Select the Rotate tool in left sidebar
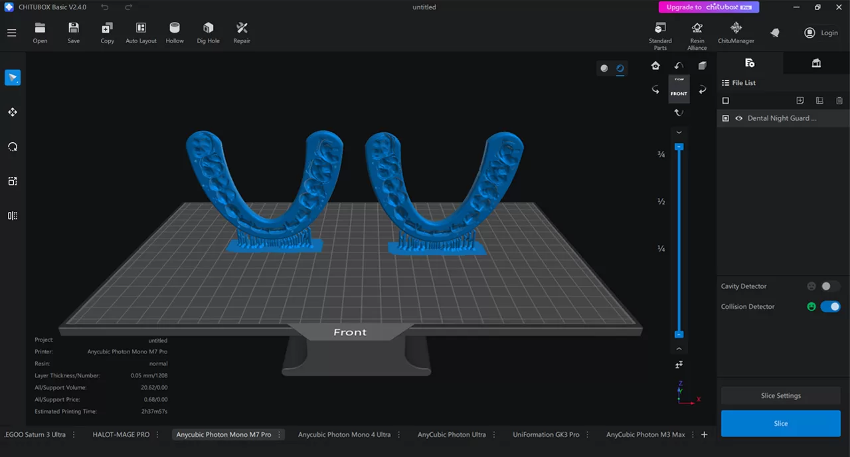Image resolution: width=850 pixels, height=457 pixels. point(13,147)
